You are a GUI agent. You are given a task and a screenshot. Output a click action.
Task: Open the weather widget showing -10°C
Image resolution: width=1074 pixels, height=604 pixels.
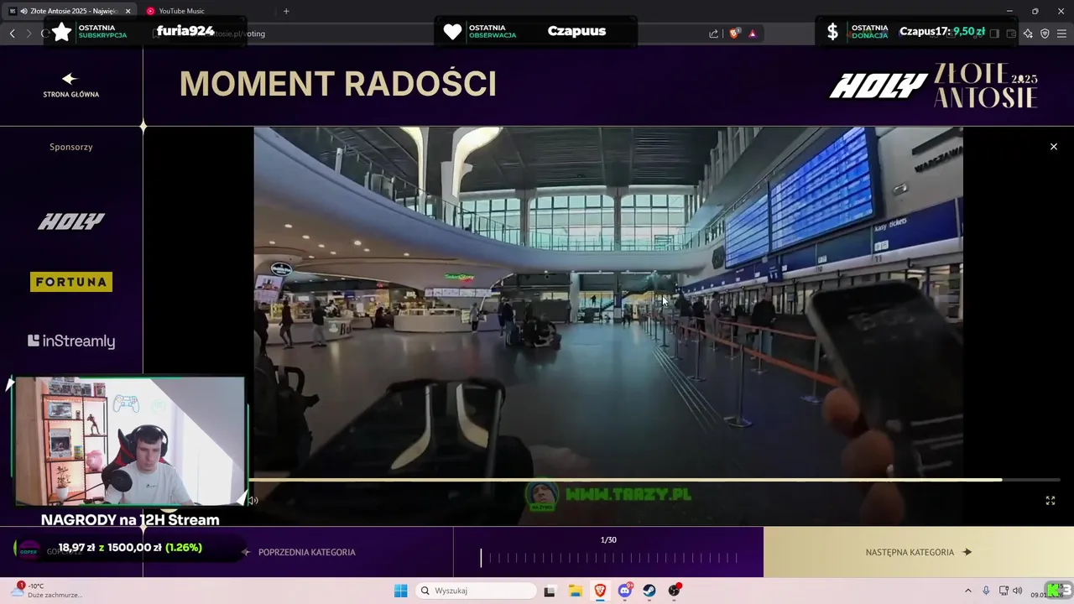(x=49, y=591)
